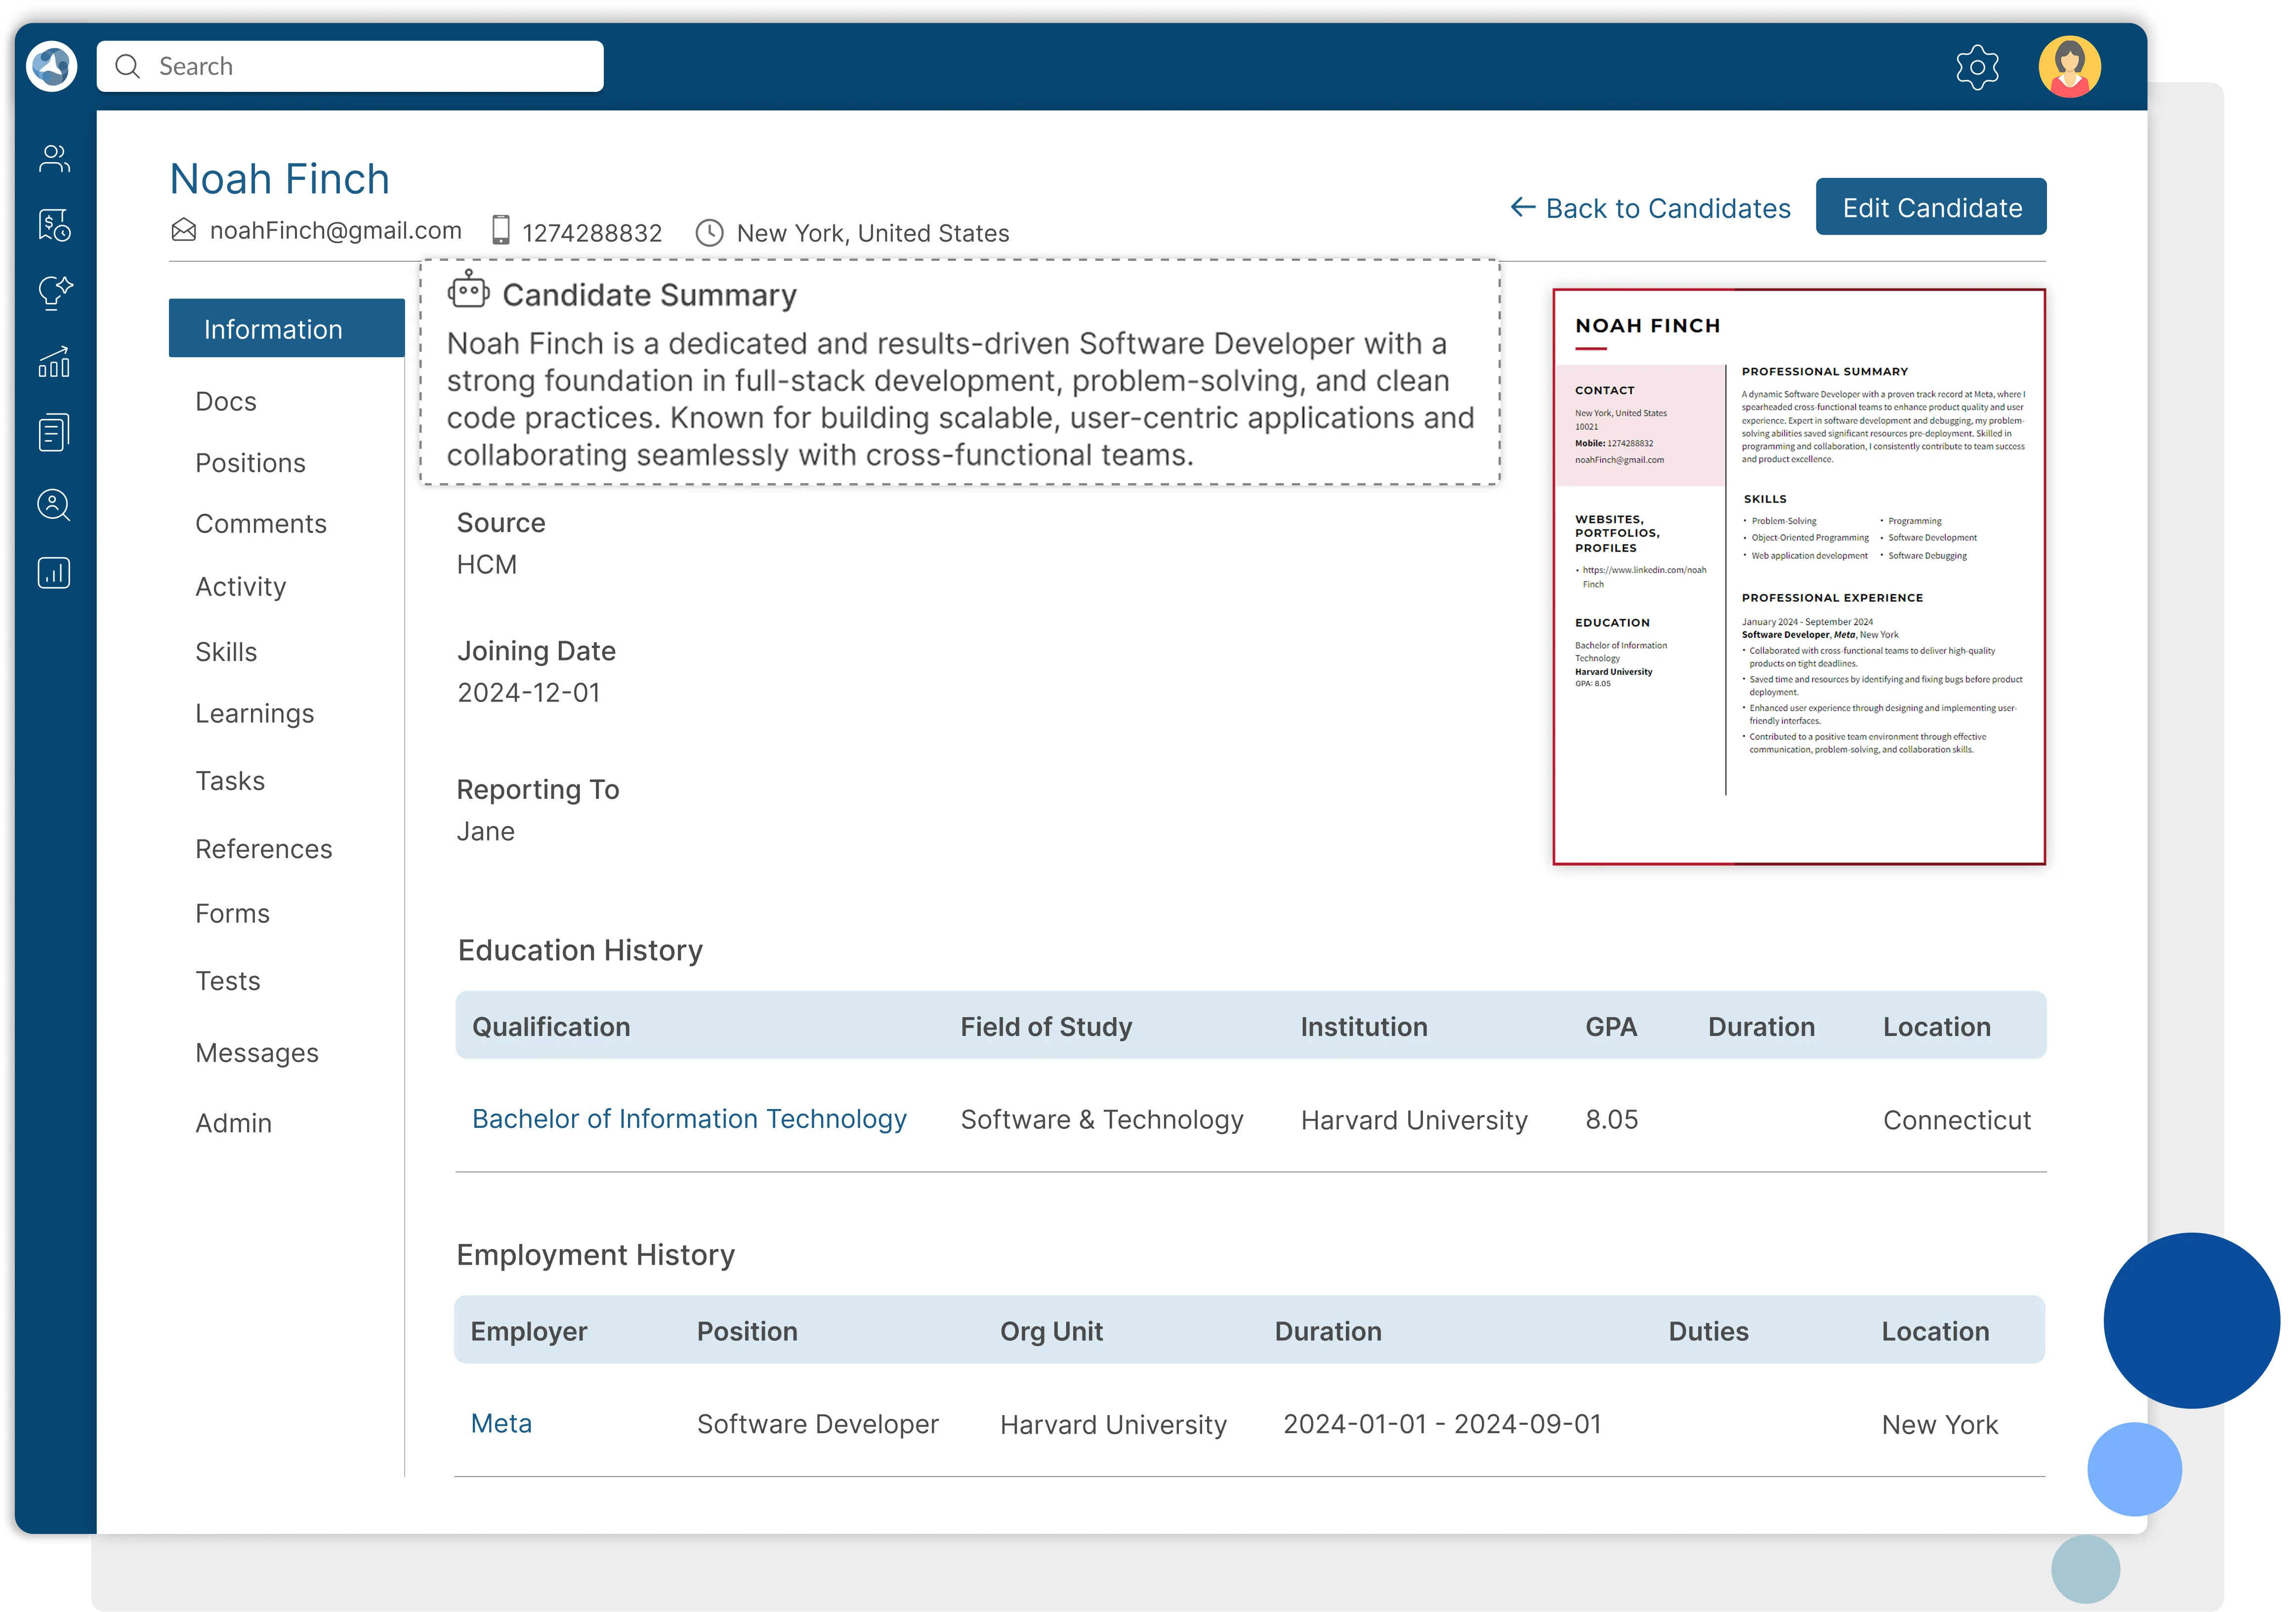Open the reports icon at sidebar bottom
The width and height of the screenshot is (2296, 1612).
(53, 572)
